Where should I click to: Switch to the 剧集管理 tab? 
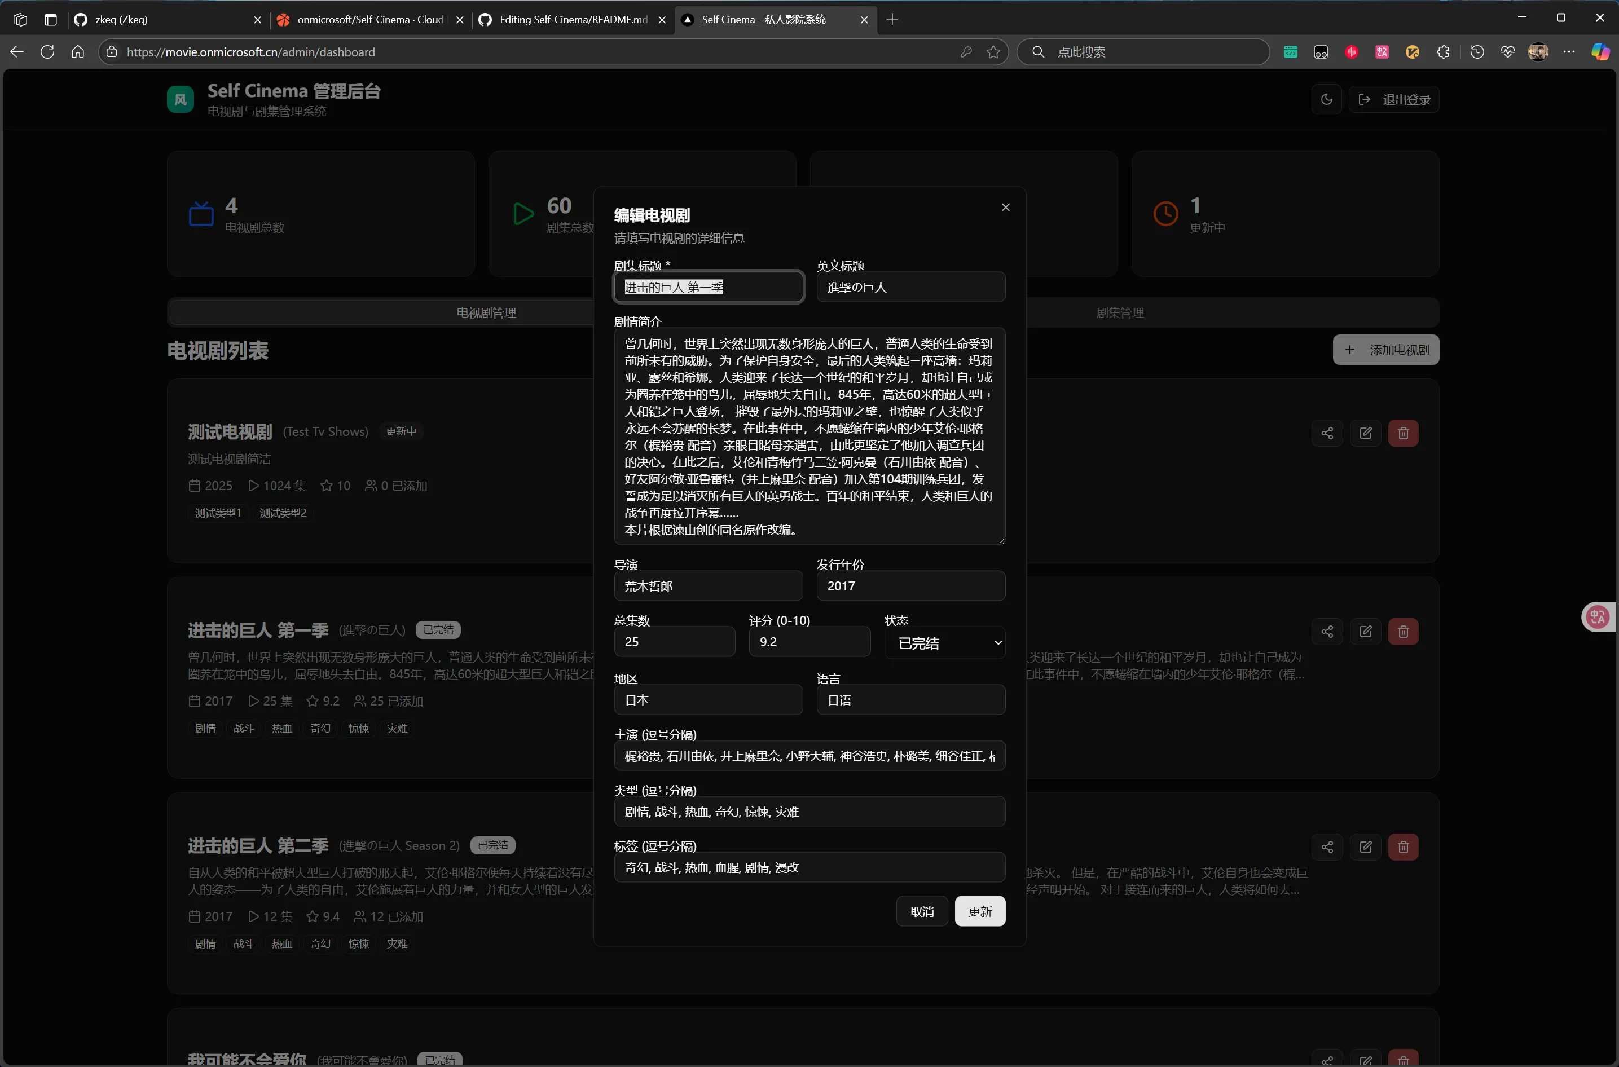click(1120, 313)
